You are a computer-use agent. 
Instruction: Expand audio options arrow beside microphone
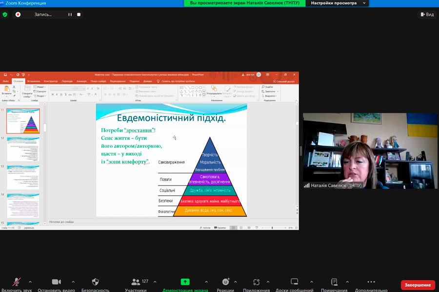[x=30, y=282]
